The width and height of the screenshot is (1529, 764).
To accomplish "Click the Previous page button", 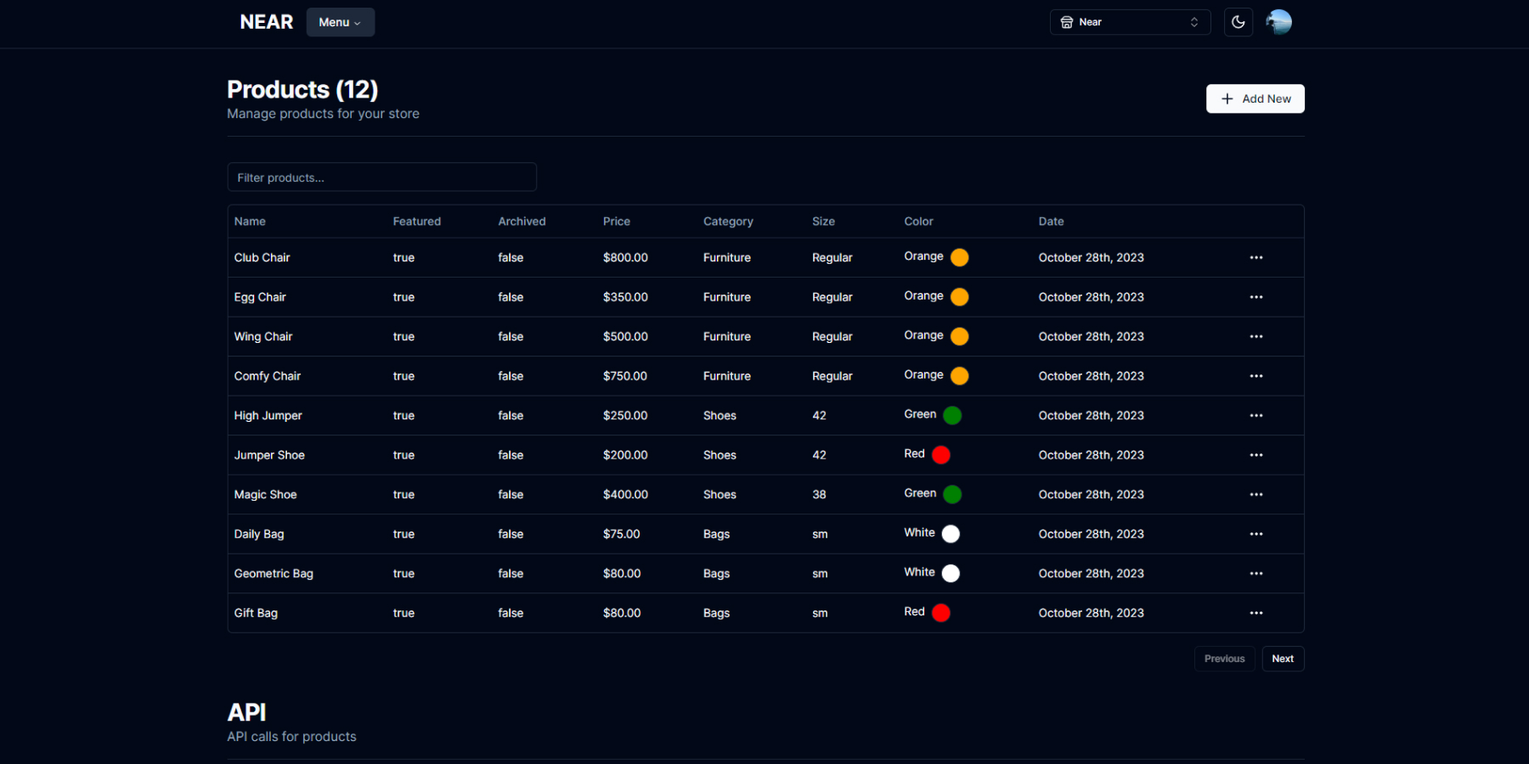I will [x=1224, y=659].
